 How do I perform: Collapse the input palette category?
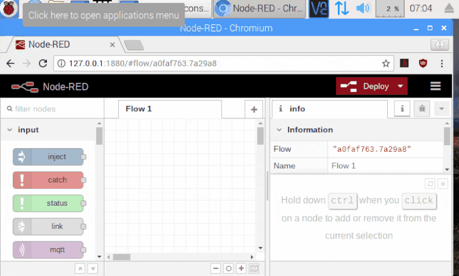click(10, 130)
